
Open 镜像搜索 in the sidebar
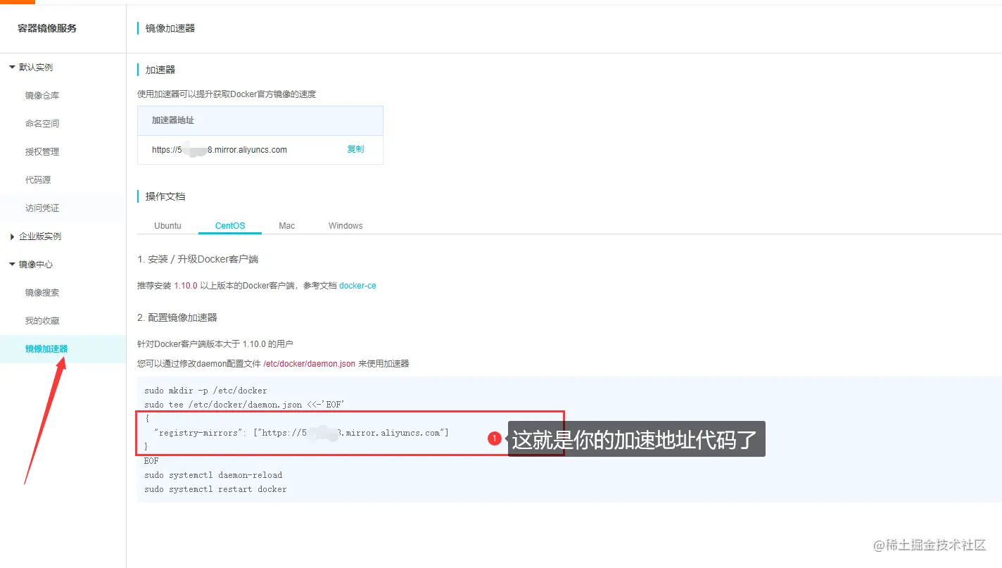pyautogui.click(x=42, y=293)
